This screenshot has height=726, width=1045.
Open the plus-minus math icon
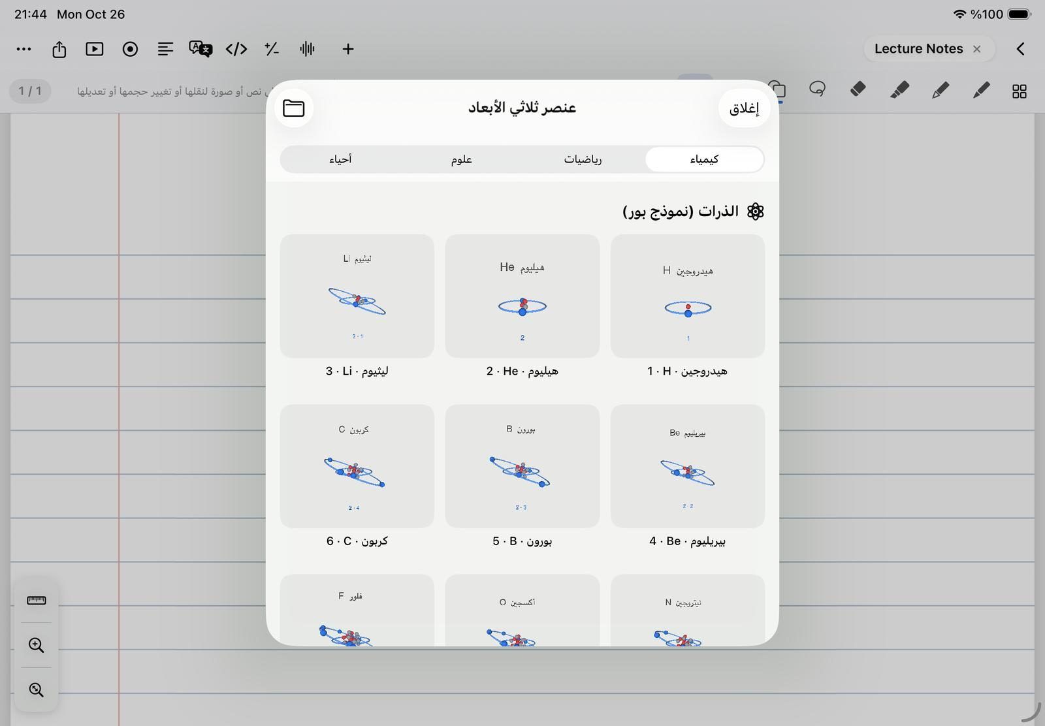(x=272, y=49)
